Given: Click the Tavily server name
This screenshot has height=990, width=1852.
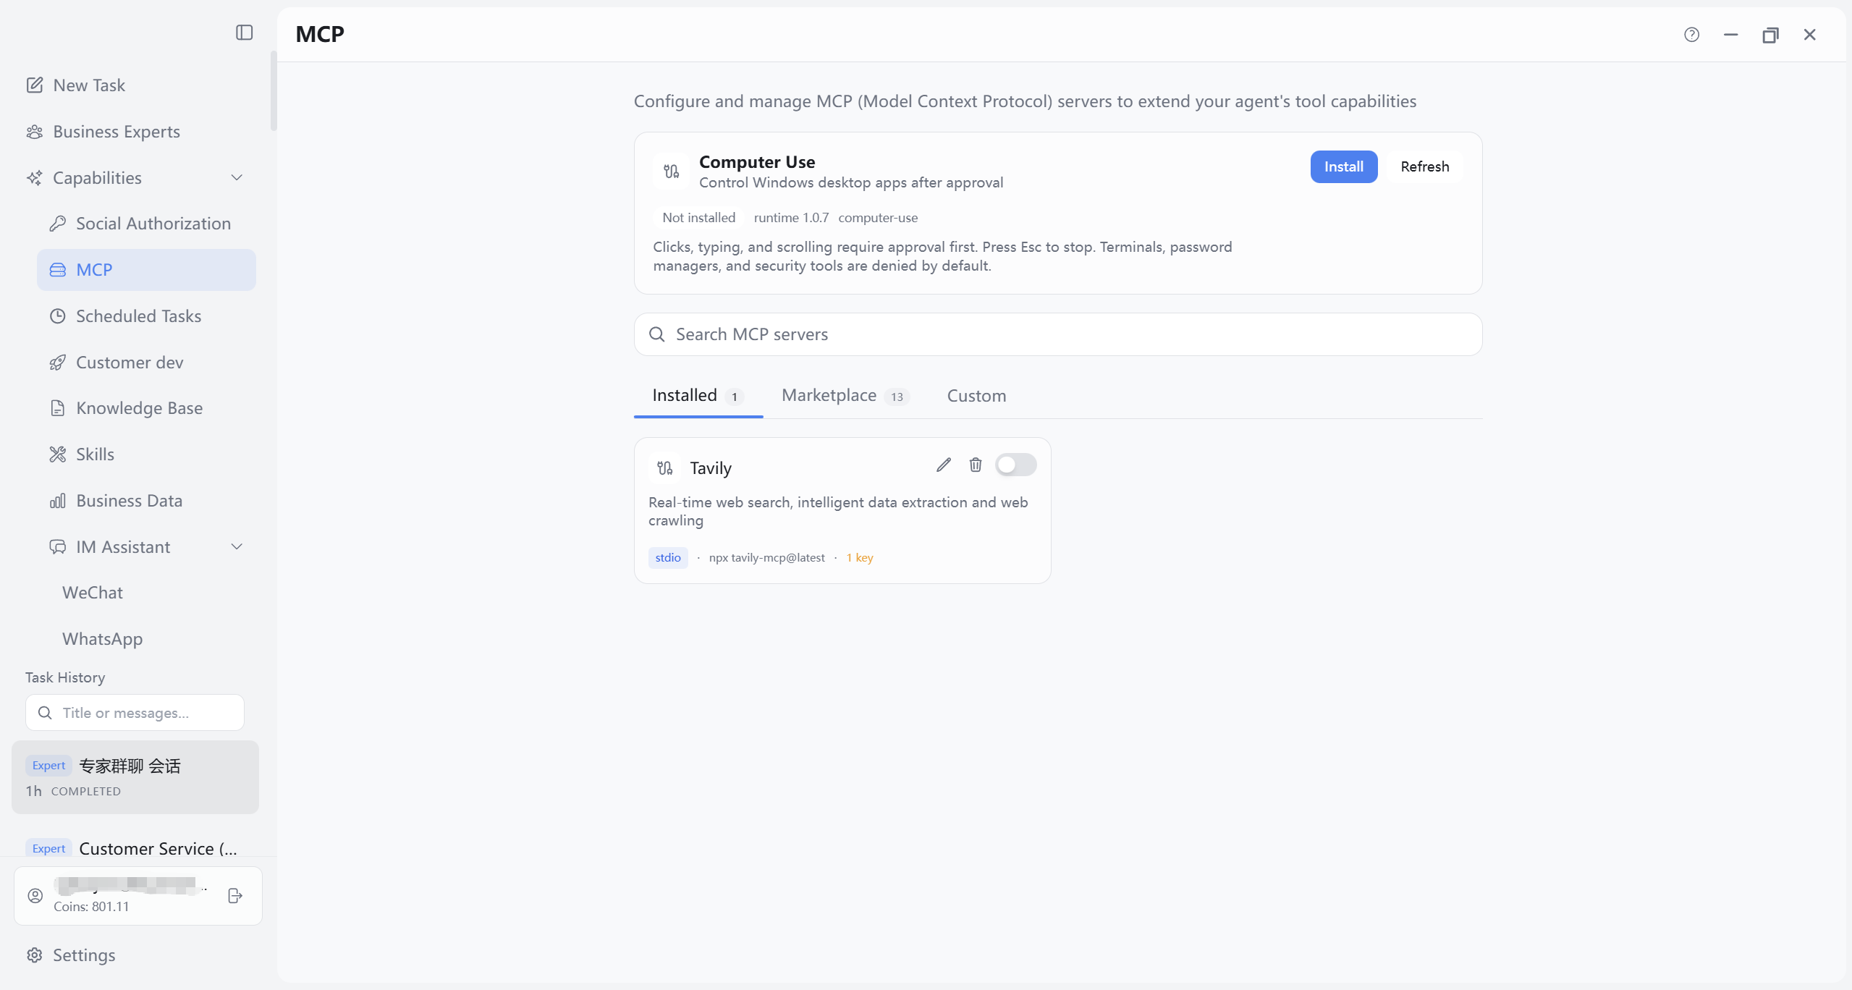Looking at the screenshot, I should pos(711,468).
